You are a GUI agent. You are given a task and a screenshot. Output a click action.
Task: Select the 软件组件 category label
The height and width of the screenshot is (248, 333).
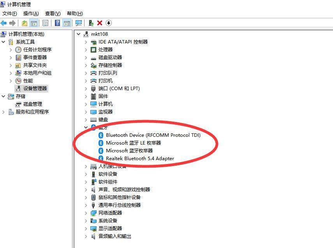[x=108, y=182]
